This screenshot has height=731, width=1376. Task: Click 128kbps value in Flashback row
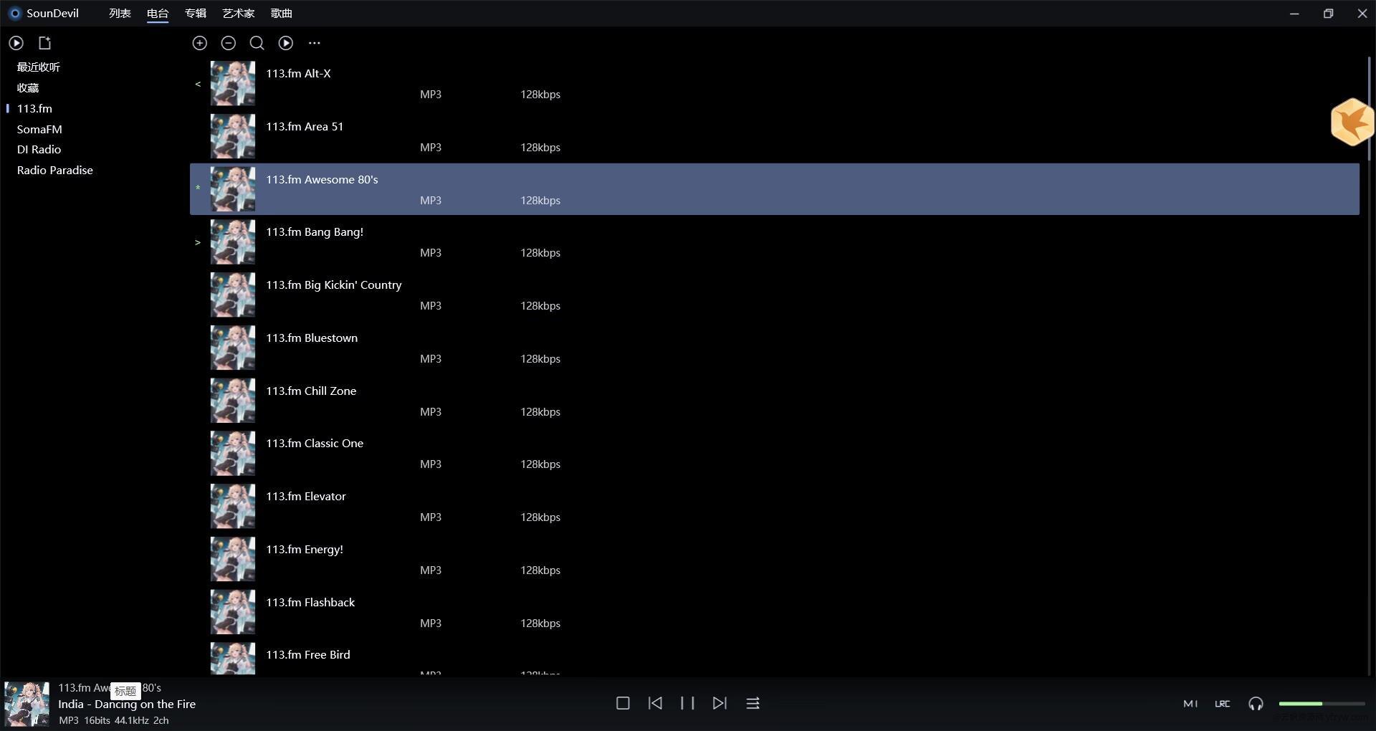pos(540,623)
